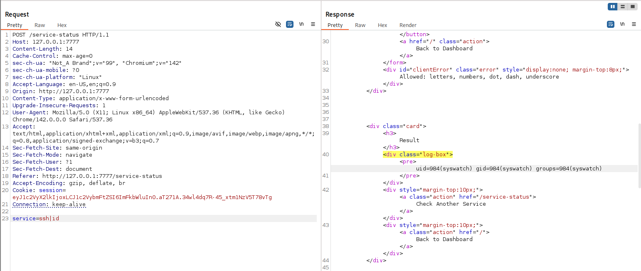Open the Request panel hamburger options menu
This screenshot has height=271, width=641.
(313, 25)
